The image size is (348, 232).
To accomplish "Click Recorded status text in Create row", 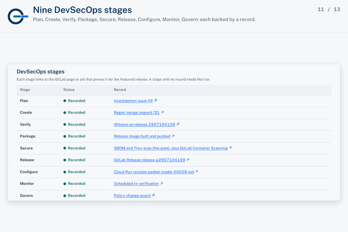I will tap(76, 113).
